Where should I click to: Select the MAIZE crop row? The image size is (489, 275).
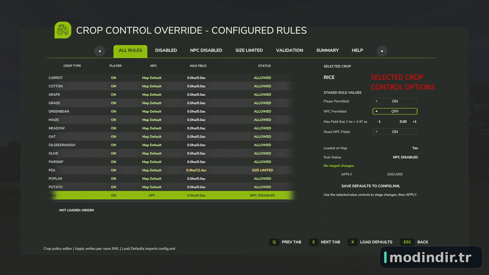pyautogui.click(x=171, y=120)
